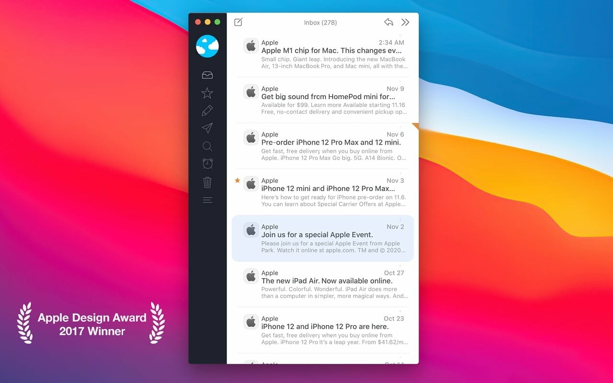Screen dimensions: 613x383
Task: Open "Get big sound from HomePod mini" email
Action: coord(323,100)
